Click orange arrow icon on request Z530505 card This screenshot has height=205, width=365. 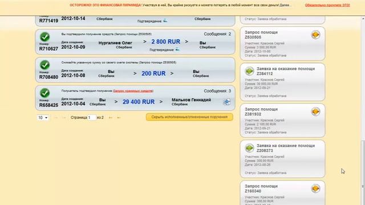(315, 35)
